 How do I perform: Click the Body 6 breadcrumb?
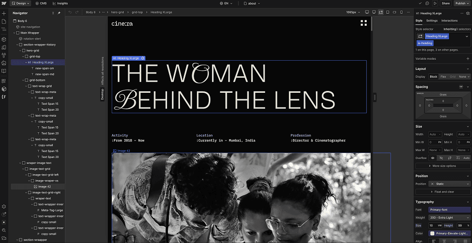tap(91, 12)
